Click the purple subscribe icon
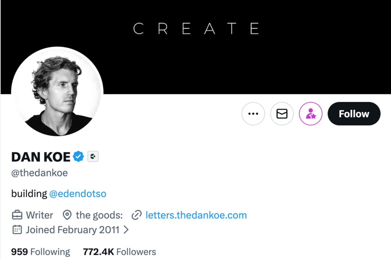 (311, 114)
